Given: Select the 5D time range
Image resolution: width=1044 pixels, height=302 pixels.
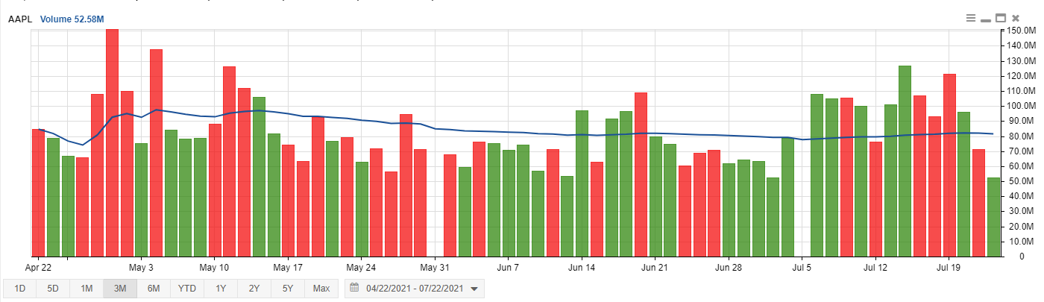Looking at the screenshot, I should (x=53, y=289).
